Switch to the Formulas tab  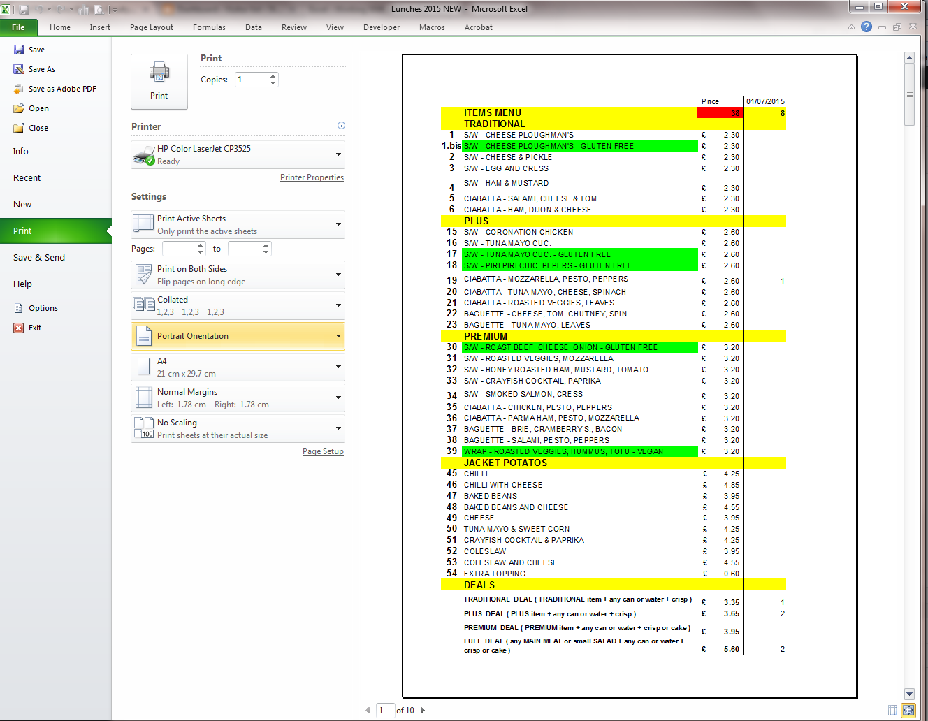pyautogui.click(x=209, y=27)
